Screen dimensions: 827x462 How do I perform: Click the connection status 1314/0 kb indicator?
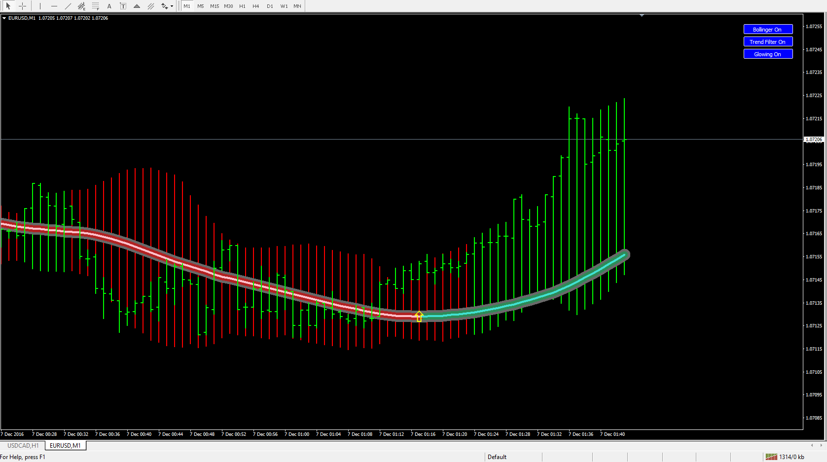[x=785, y=457]
